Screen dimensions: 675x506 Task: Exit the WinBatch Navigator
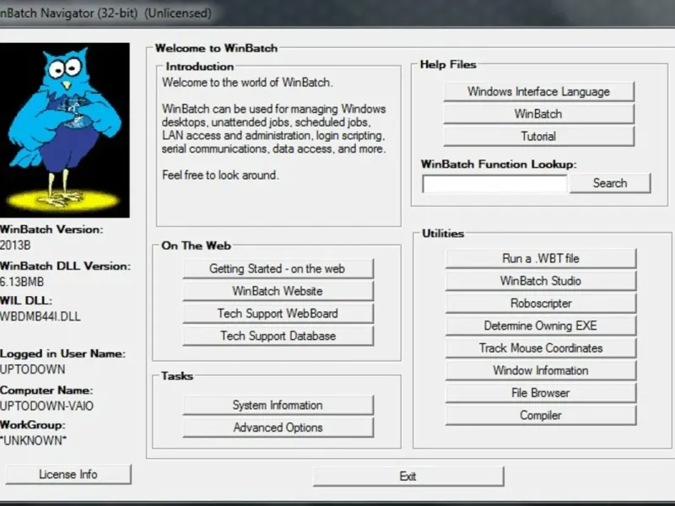pos(408,476)
